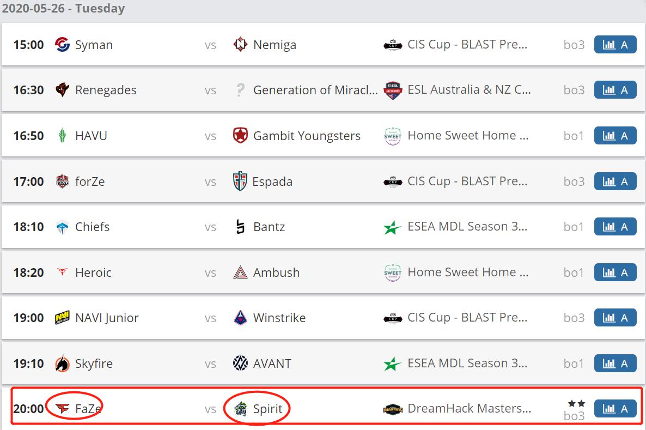Click the Gambit Youngsters star logo
Screen dimensions: 646x430
(x=240, y=136)
